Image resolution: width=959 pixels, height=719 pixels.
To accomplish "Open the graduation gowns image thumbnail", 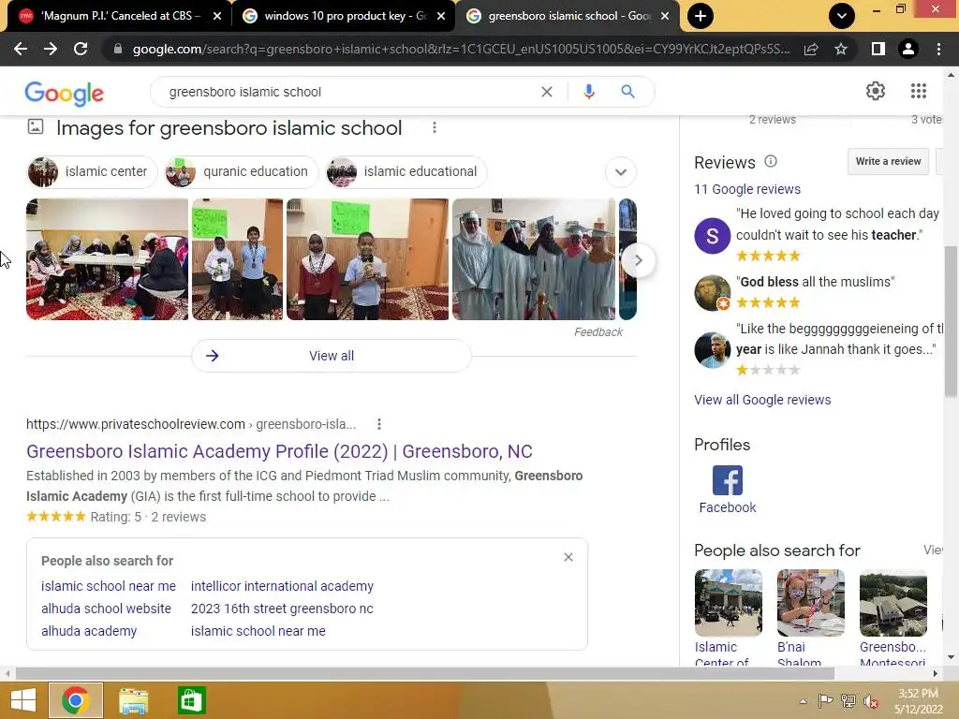I will pos(534,259).
